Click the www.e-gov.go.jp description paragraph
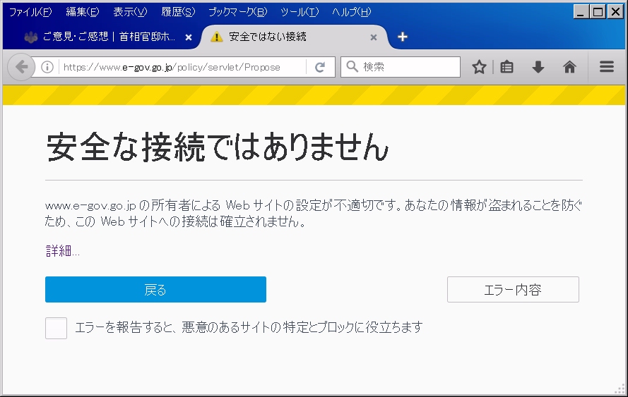Viewport: 628px width, 397px height. pos(313,214)
